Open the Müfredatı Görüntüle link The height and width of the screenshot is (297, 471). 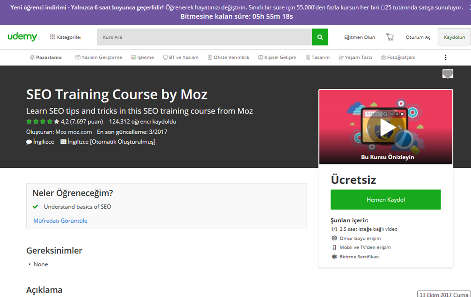pos(60,221)
